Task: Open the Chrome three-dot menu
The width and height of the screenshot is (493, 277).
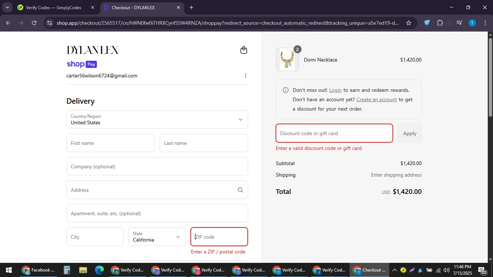Action: pos(485,23)
